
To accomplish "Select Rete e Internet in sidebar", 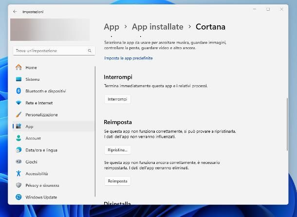I will click(x=54, y=103).
